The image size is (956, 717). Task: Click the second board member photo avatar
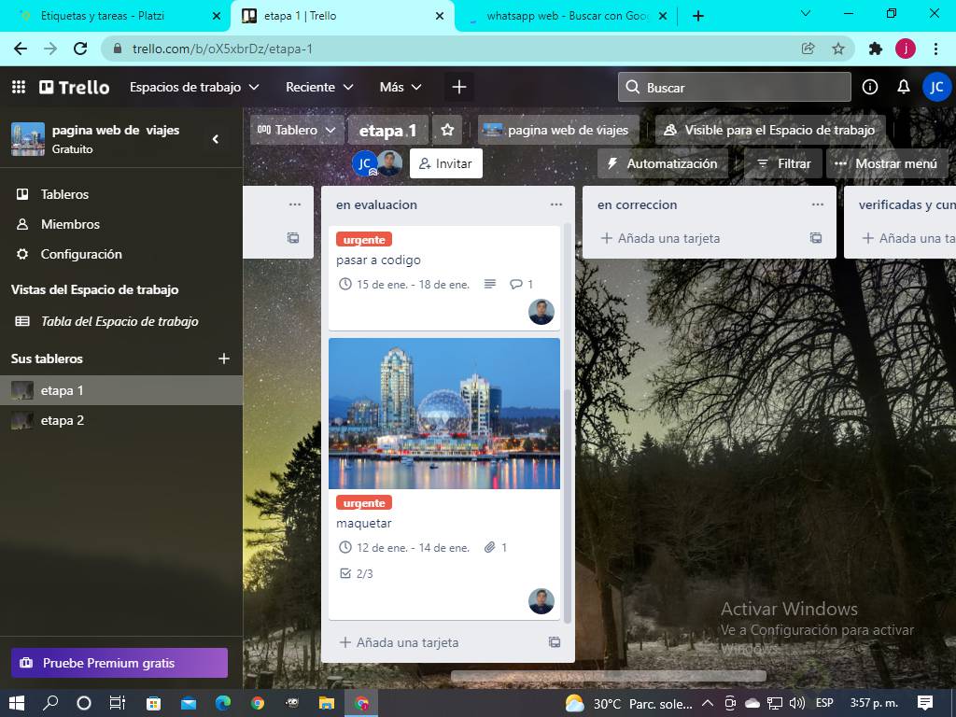point(390,163)
